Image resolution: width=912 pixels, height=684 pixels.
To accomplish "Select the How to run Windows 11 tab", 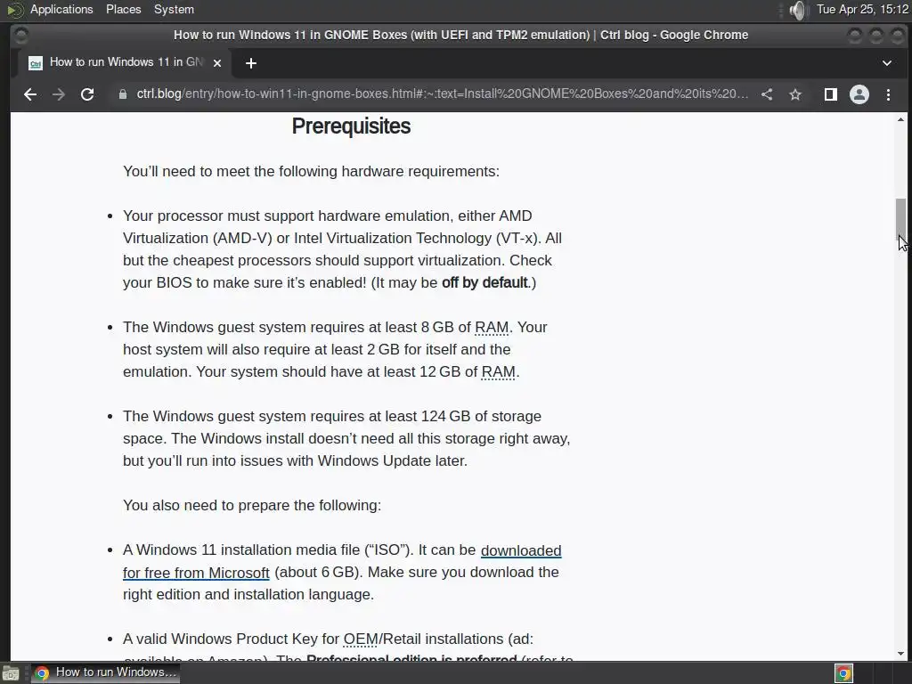I will [x=123, y=62].
